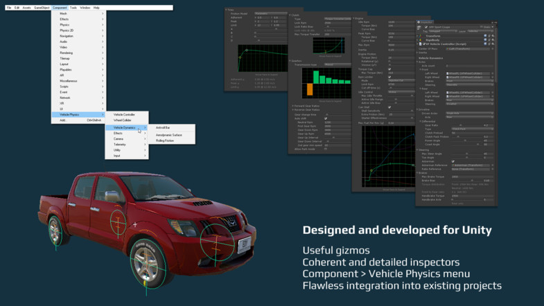Expand the Audio submenu
Screen dimensions: 544x306
pos(79,42)
